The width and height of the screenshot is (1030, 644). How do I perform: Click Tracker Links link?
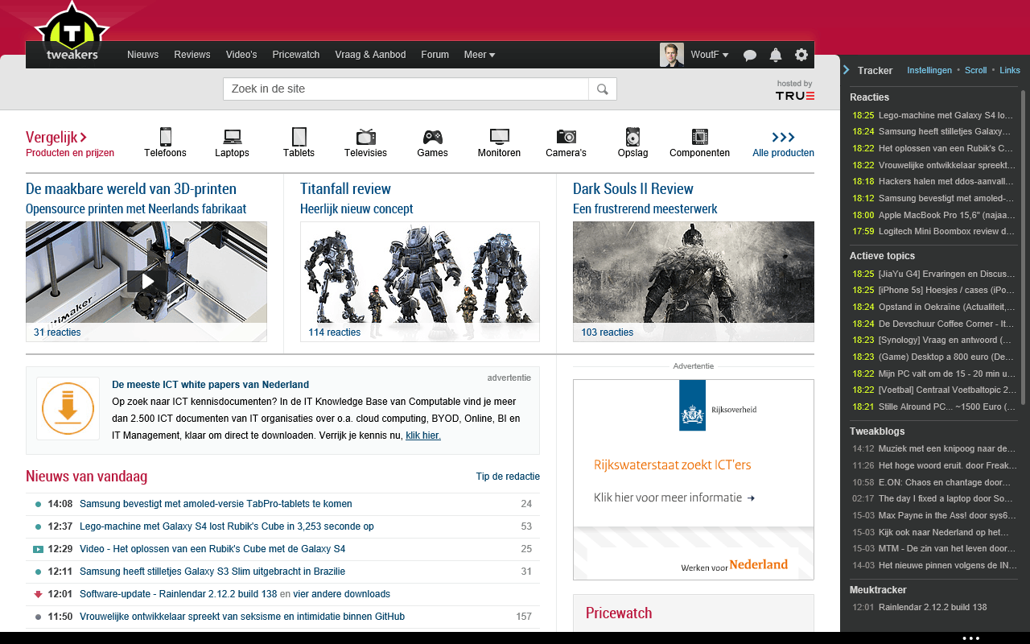point(1010,70)
